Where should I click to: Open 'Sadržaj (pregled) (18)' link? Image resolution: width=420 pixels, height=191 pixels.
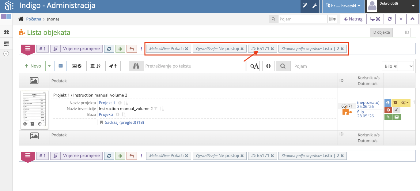click(x=124, y=123)
